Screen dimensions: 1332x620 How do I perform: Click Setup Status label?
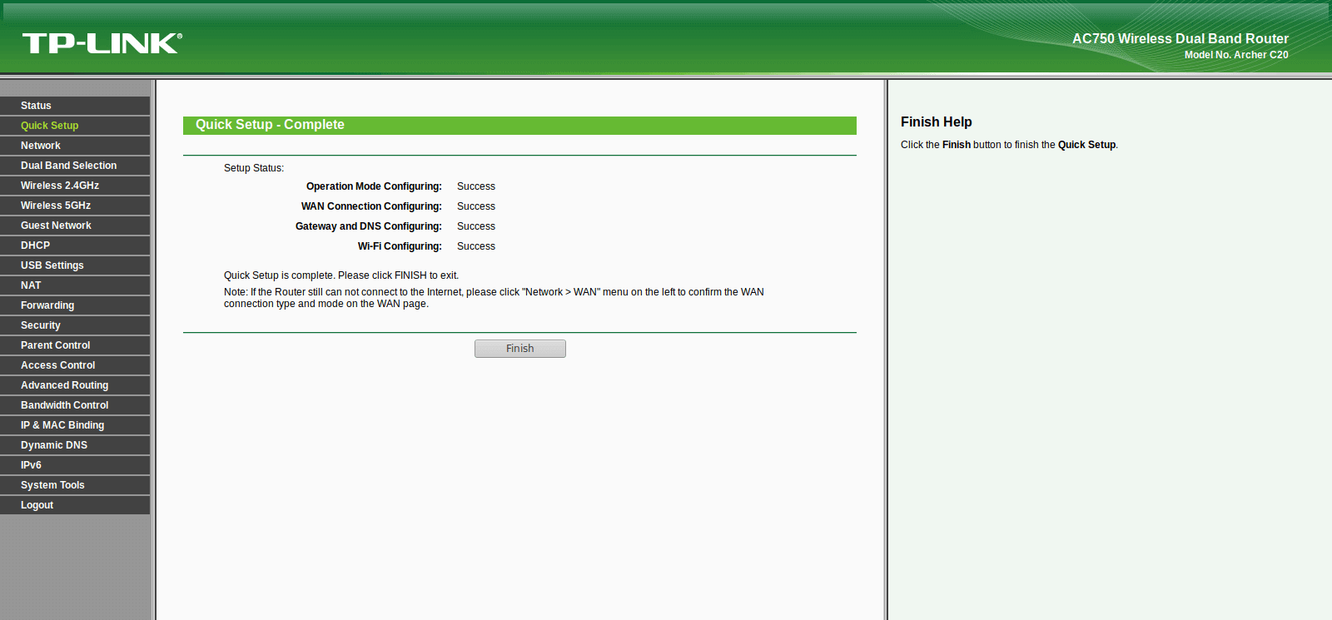tap(254, 168)
